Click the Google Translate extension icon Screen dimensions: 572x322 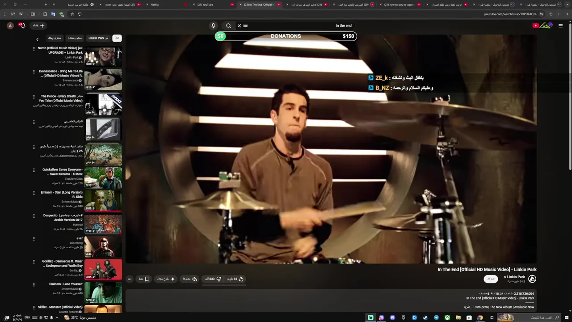coord(53,14)
